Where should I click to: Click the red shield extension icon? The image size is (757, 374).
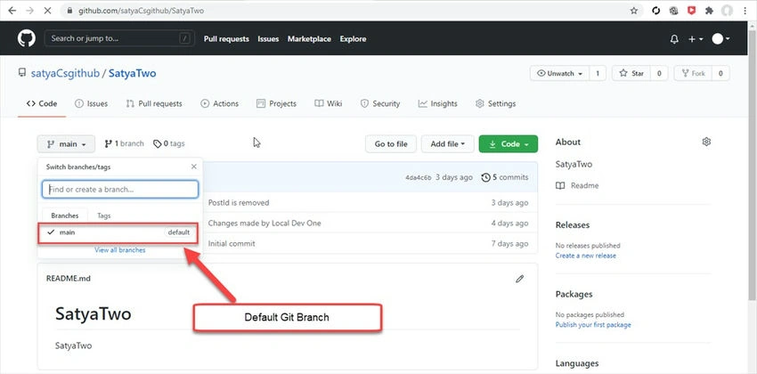click(x=691, y=11)
